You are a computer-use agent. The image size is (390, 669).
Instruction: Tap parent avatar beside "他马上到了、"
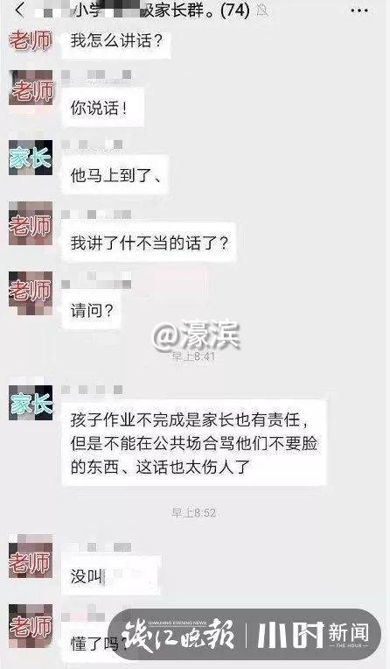point(31,158)
